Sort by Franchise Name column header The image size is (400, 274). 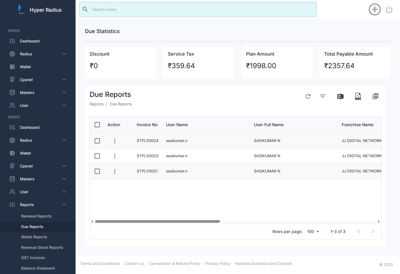pos(357,125)
